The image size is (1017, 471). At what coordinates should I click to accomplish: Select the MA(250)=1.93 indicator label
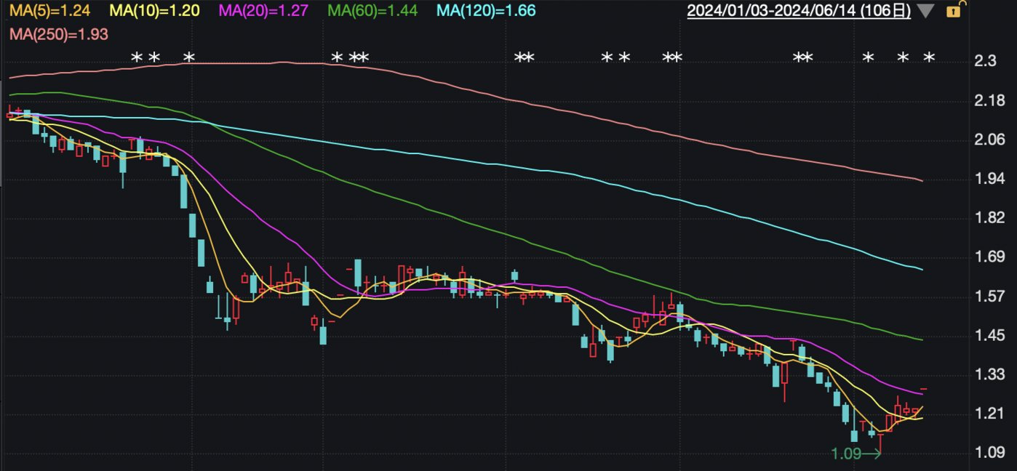coord(59,33)
